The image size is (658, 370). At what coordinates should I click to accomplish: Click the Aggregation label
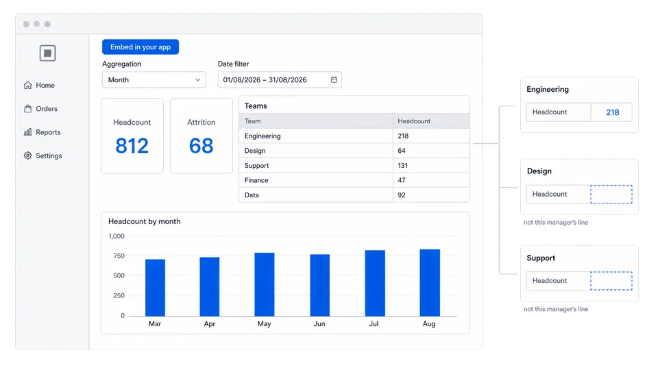(x=122, y=64)
